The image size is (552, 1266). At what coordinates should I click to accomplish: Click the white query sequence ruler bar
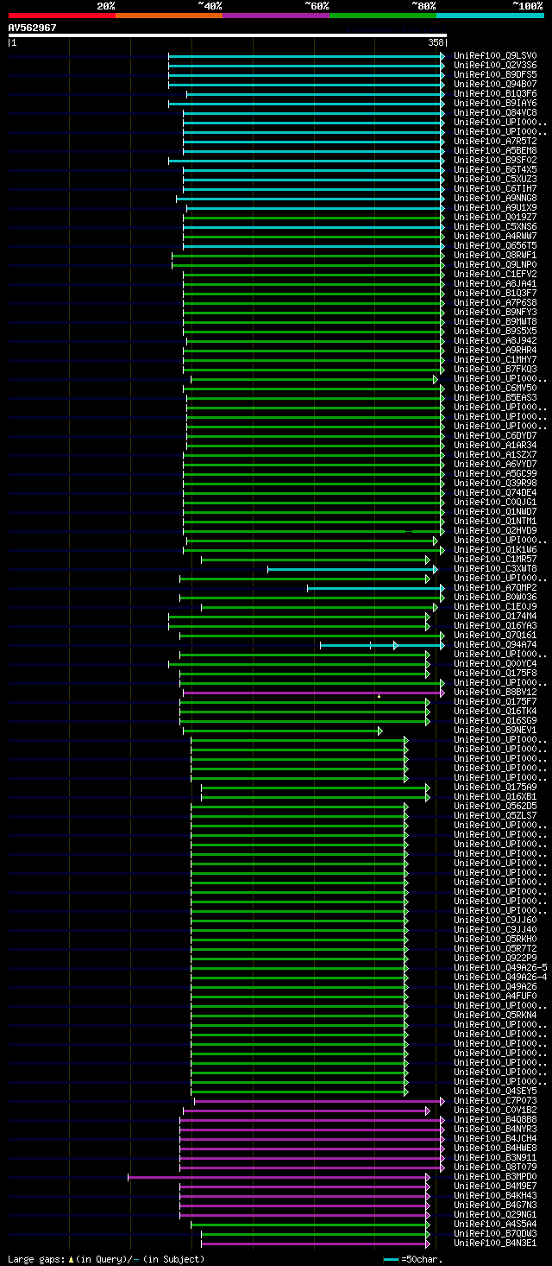[228, 35]
